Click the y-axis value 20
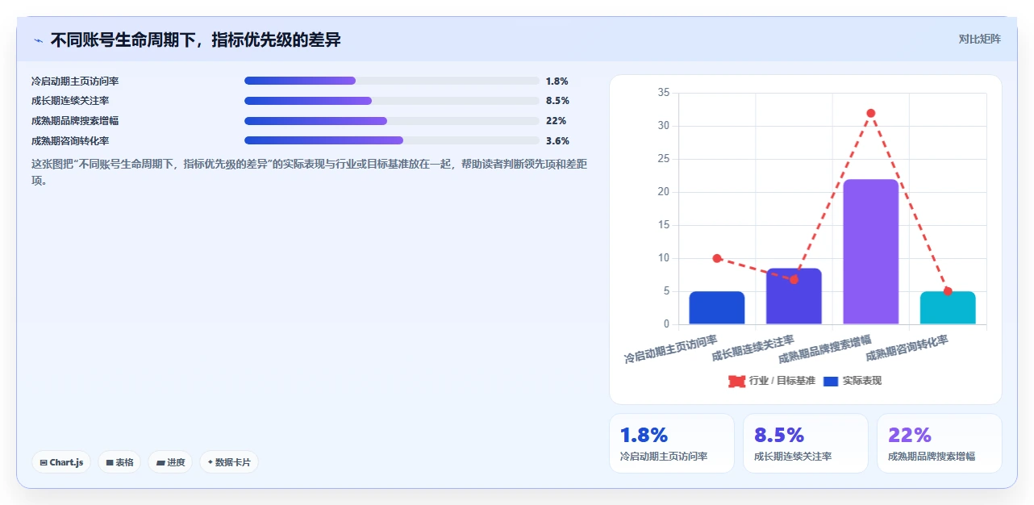 664,192
